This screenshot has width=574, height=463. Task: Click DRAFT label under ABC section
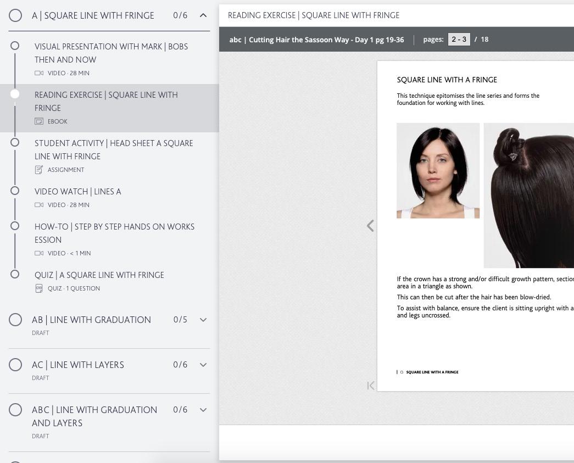click(x=40, y=436)
